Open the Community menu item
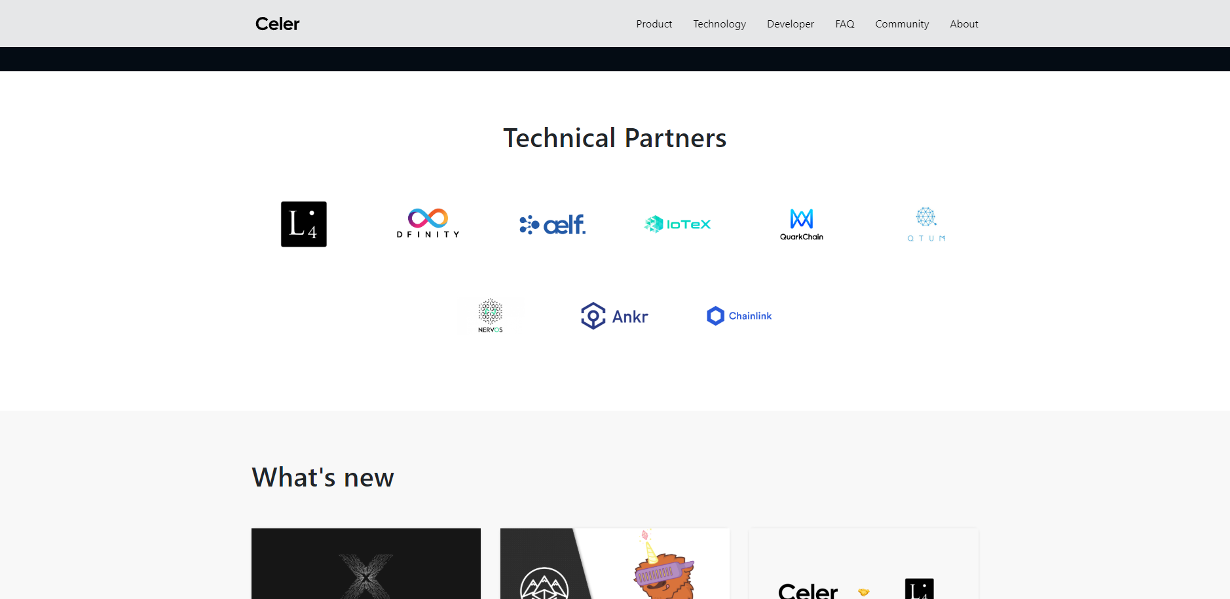This screenshot has width=1230, height=599. [x=902, y=24]
